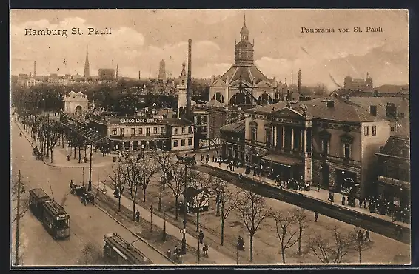Select the tall pointed church spire on the skyline

(87, 62)
